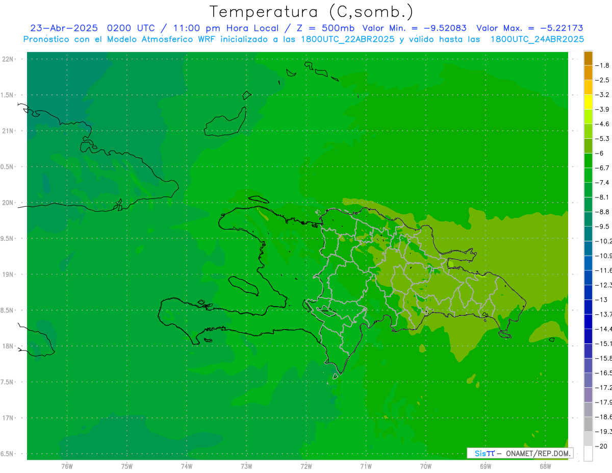Click the "74W" longitude label

187,466
